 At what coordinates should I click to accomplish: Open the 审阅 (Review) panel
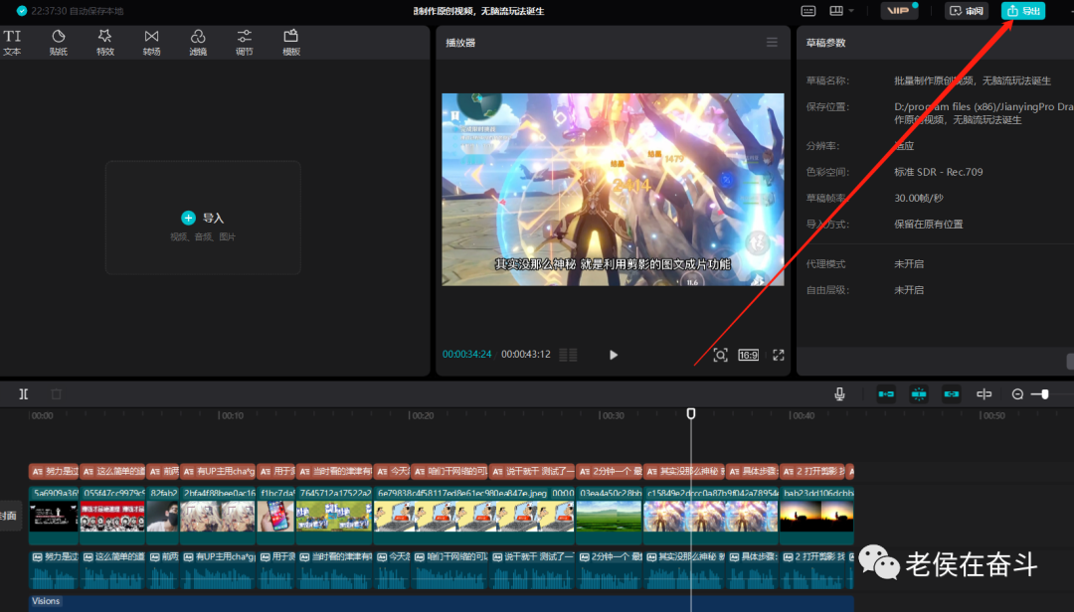(x=967, y=11)
